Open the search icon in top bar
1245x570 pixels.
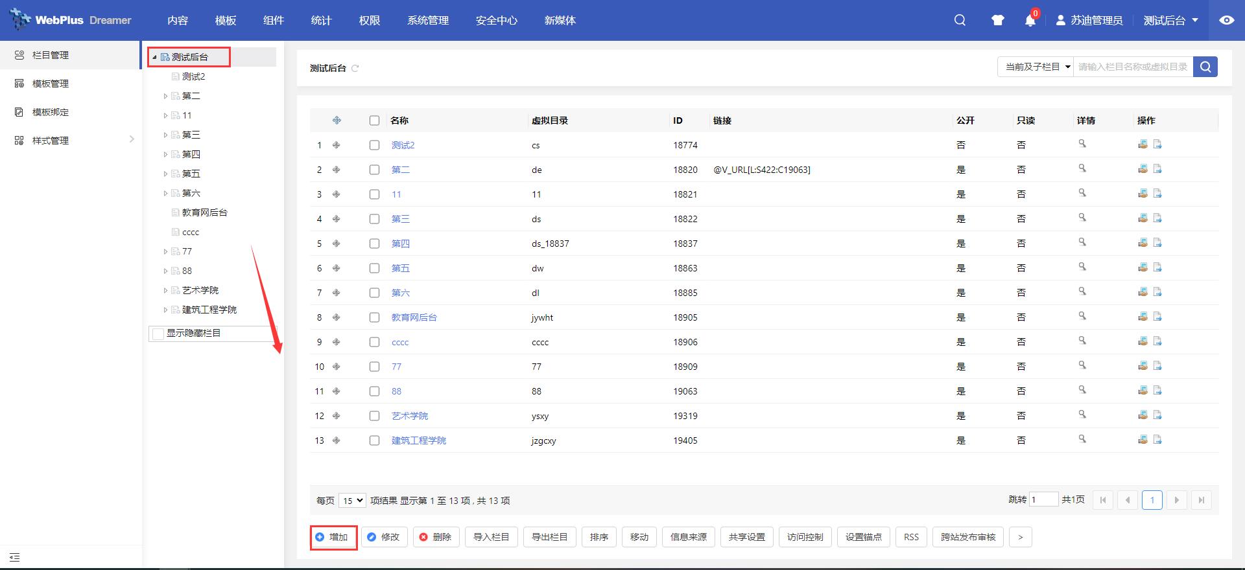(960, 20)
